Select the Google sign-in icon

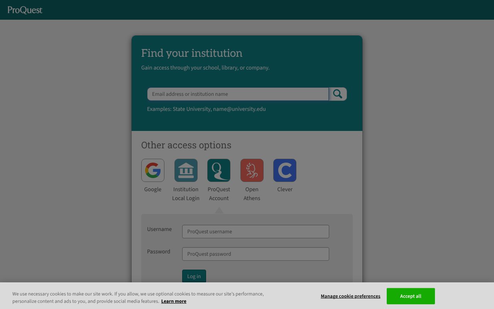152,170
